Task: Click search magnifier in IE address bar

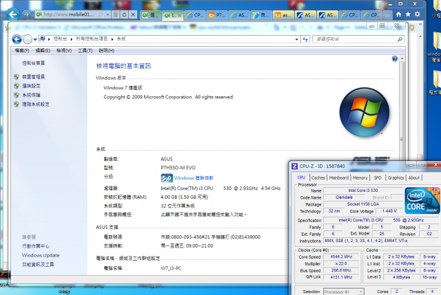Action: [x=100, y=14]
